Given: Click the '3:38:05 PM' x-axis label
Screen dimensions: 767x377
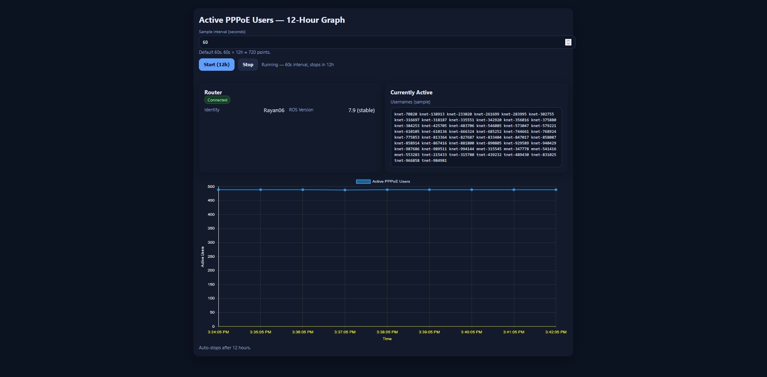Looking at the screenshot, I should pyautogui.click(x=387, y=332).
